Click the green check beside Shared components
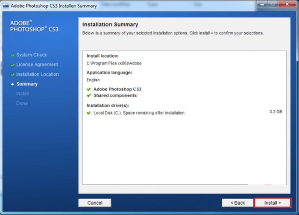Screen dimensions: 299x215 tap(89, 95)
